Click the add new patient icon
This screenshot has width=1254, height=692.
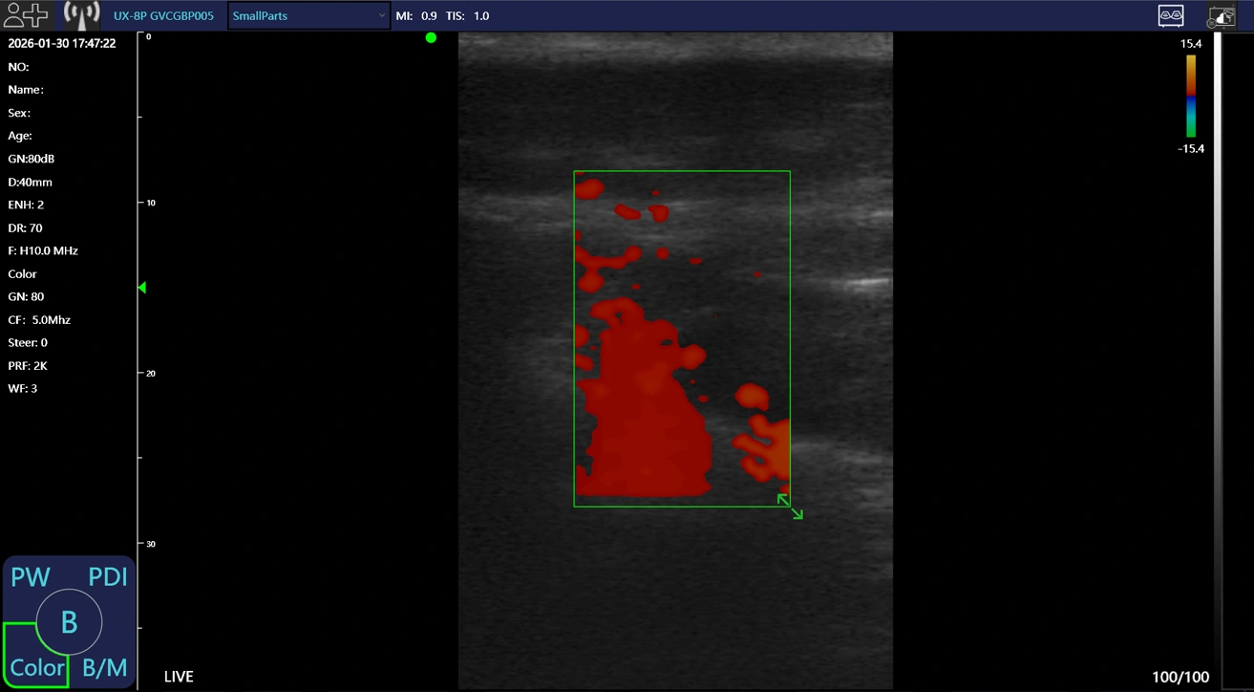pyautogui.click(x=26, y=15)
